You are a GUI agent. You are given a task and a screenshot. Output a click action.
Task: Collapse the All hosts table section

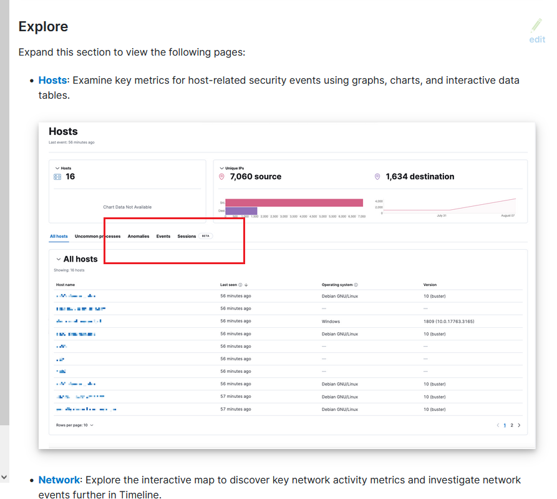tap(57, 259)
